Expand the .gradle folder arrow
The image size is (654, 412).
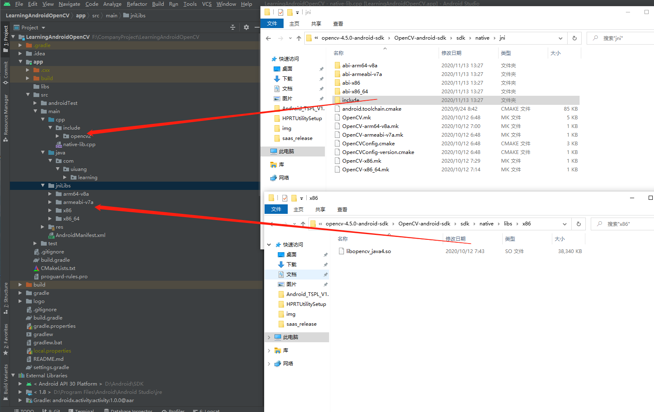coord(20,45)
